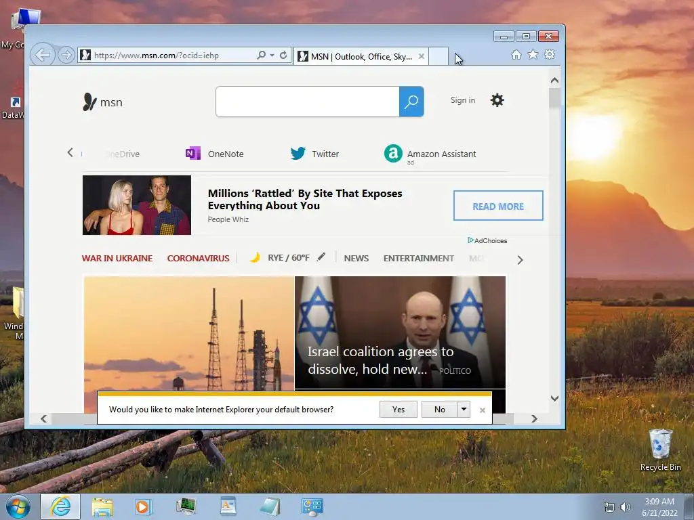
Task: Click the monitor program taskbar icon
Action: click(186, 507)
